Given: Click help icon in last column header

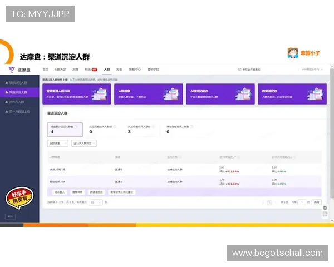Looking at the screenshot, I should 294,157.
